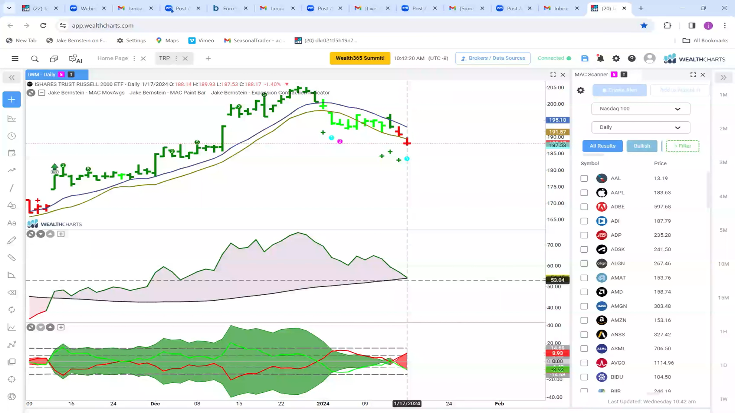Open the AI chart assistant icon
735x413 pixels.
coord(75,59)
